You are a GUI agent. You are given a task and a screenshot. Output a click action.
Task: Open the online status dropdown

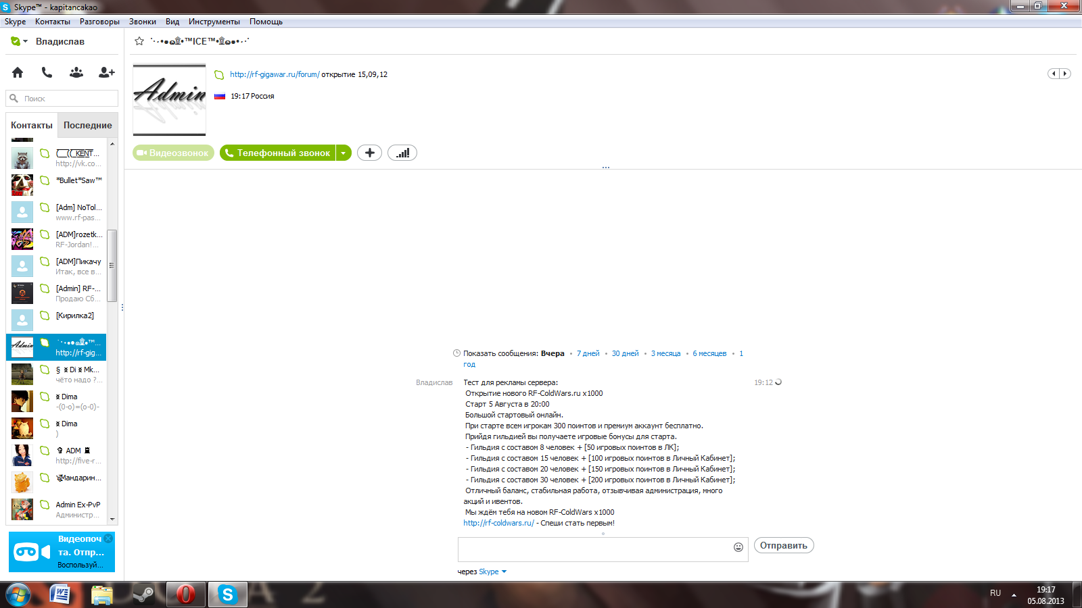[19, 41]
